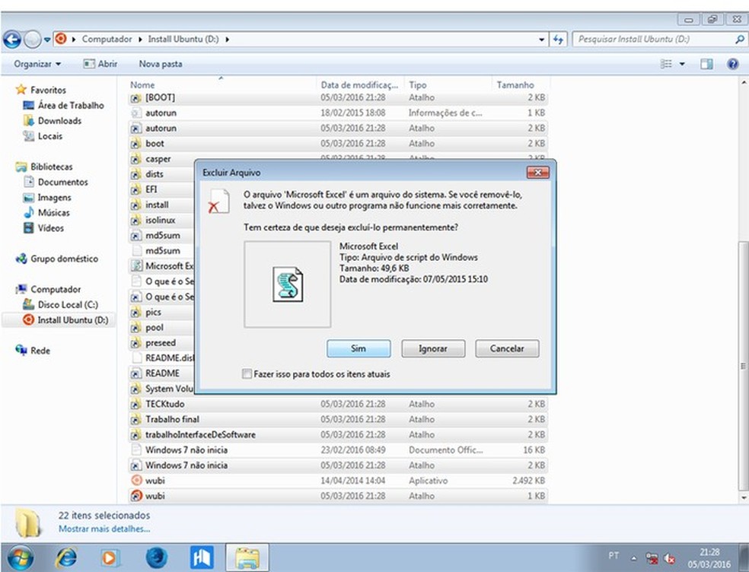Click the script file thumbnail in dialog

pos(288,284)
